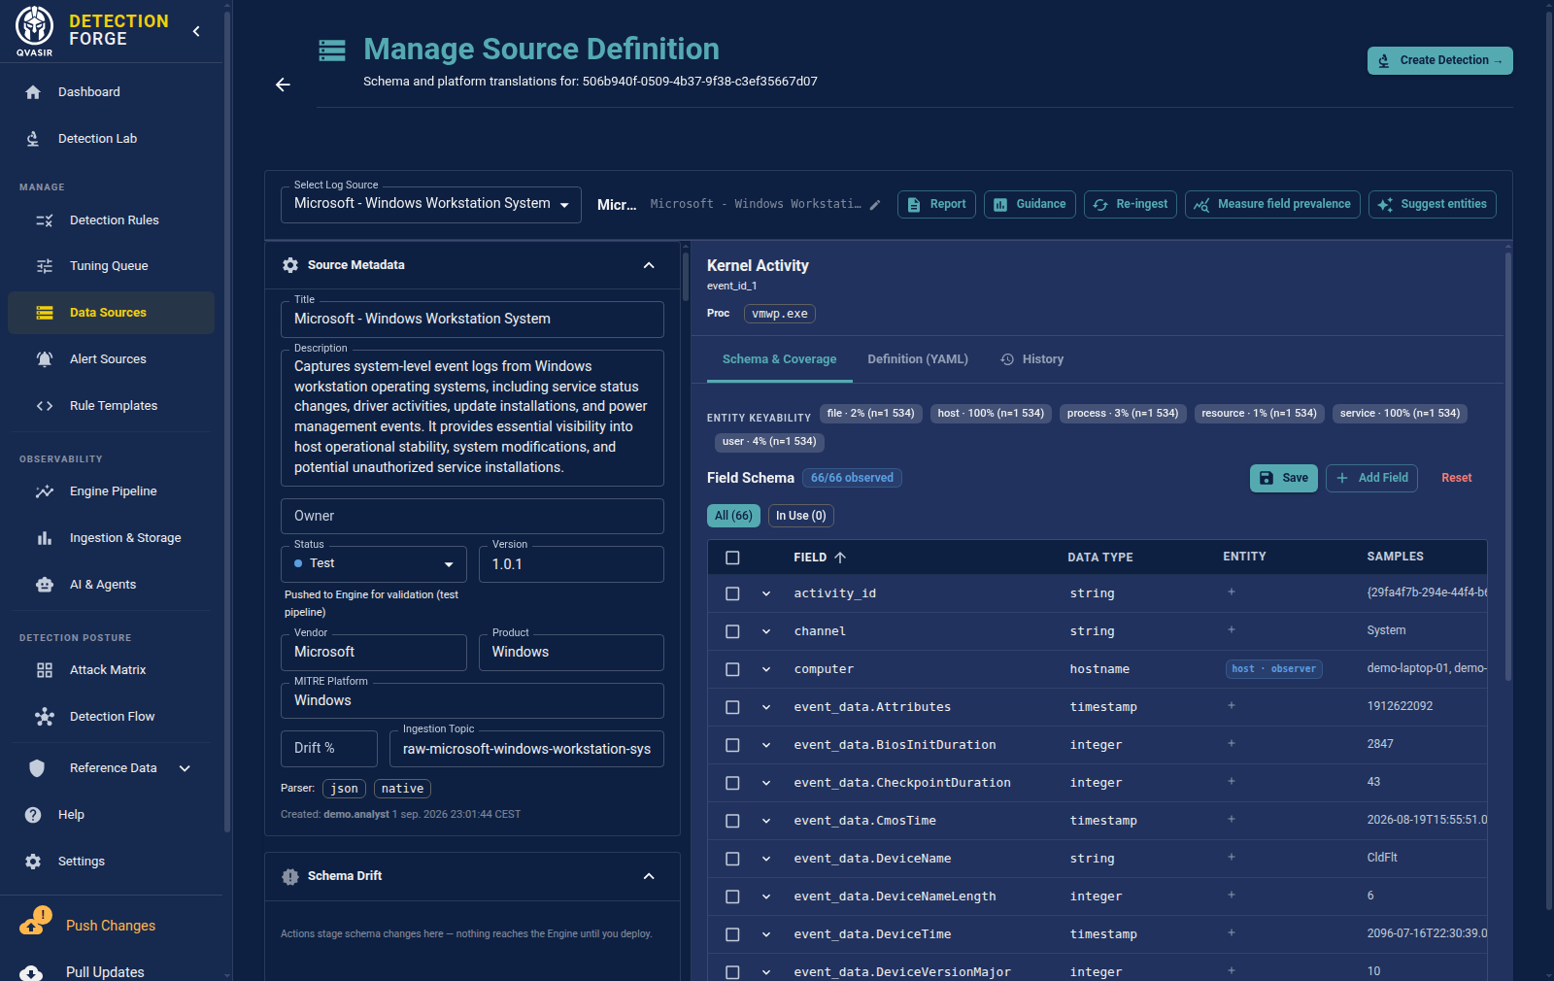Save the field schema
The image size is (1554, 981).
point(1284,478)
